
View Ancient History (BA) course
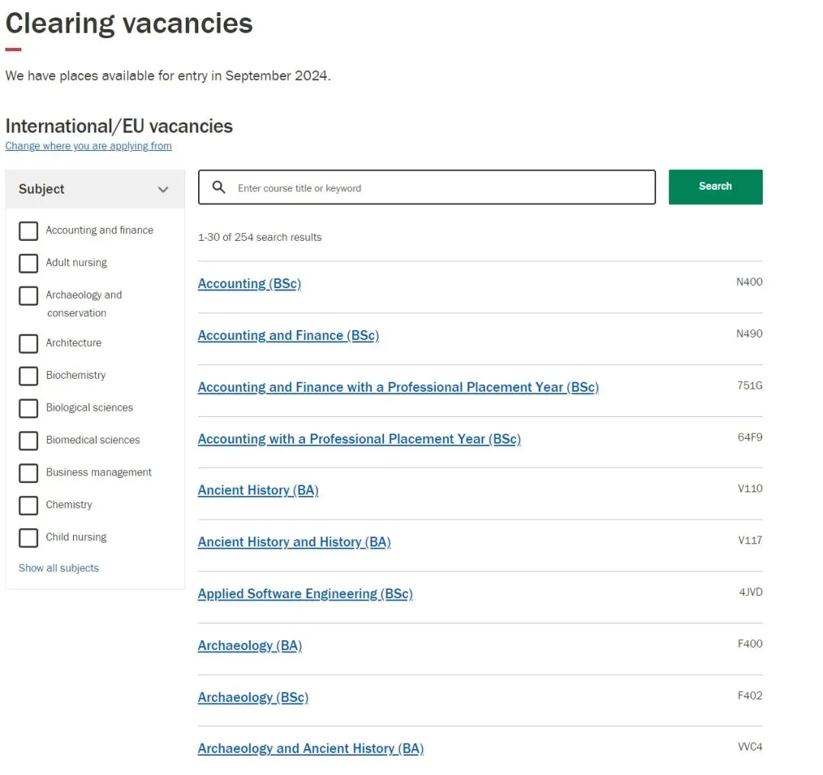[258, 490]
